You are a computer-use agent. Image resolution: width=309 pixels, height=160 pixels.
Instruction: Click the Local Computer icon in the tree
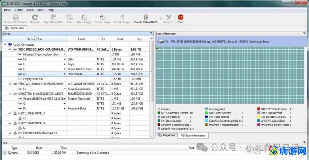click(x=10, y=44)
